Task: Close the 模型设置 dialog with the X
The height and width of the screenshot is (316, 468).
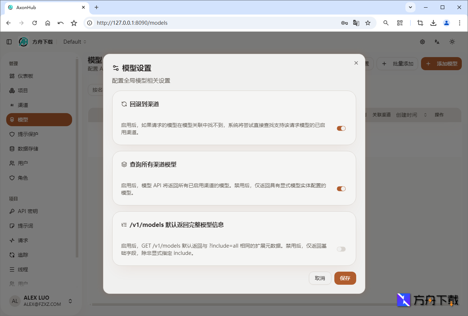Action: (x=356, y=63)
